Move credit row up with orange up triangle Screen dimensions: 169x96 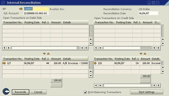[145, 54]
